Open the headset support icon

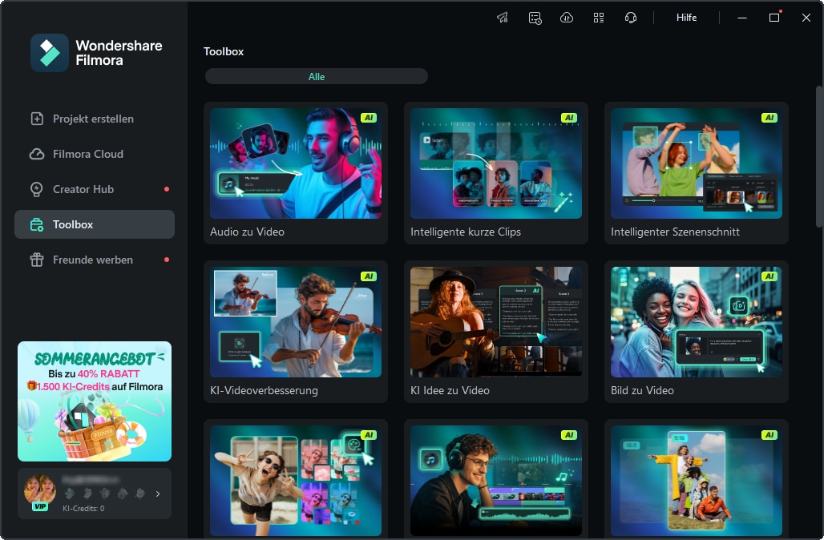point(631,18)
